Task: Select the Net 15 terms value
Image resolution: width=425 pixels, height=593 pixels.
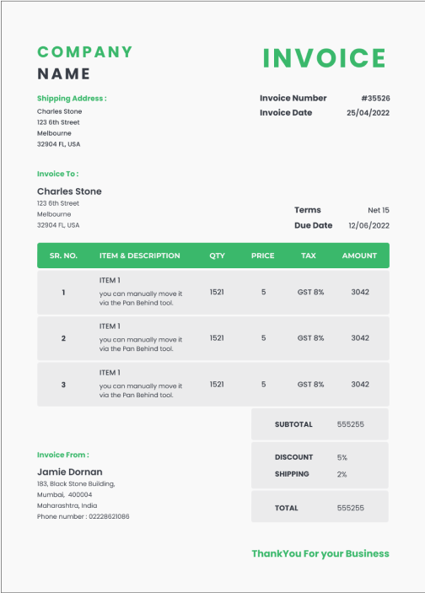Action: pyautogui.click(x=379, y=210)
